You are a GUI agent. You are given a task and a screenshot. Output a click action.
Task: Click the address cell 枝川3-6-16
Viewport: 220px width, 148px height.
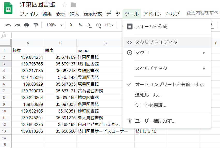point(151,131)
